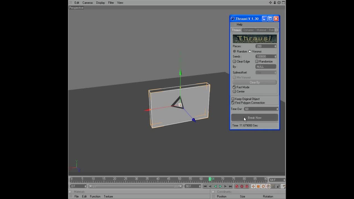Image resolution: width=354 pixels, height=199 pixels.
Task: Select the Random radio button
Action: [x=235, y=51]
